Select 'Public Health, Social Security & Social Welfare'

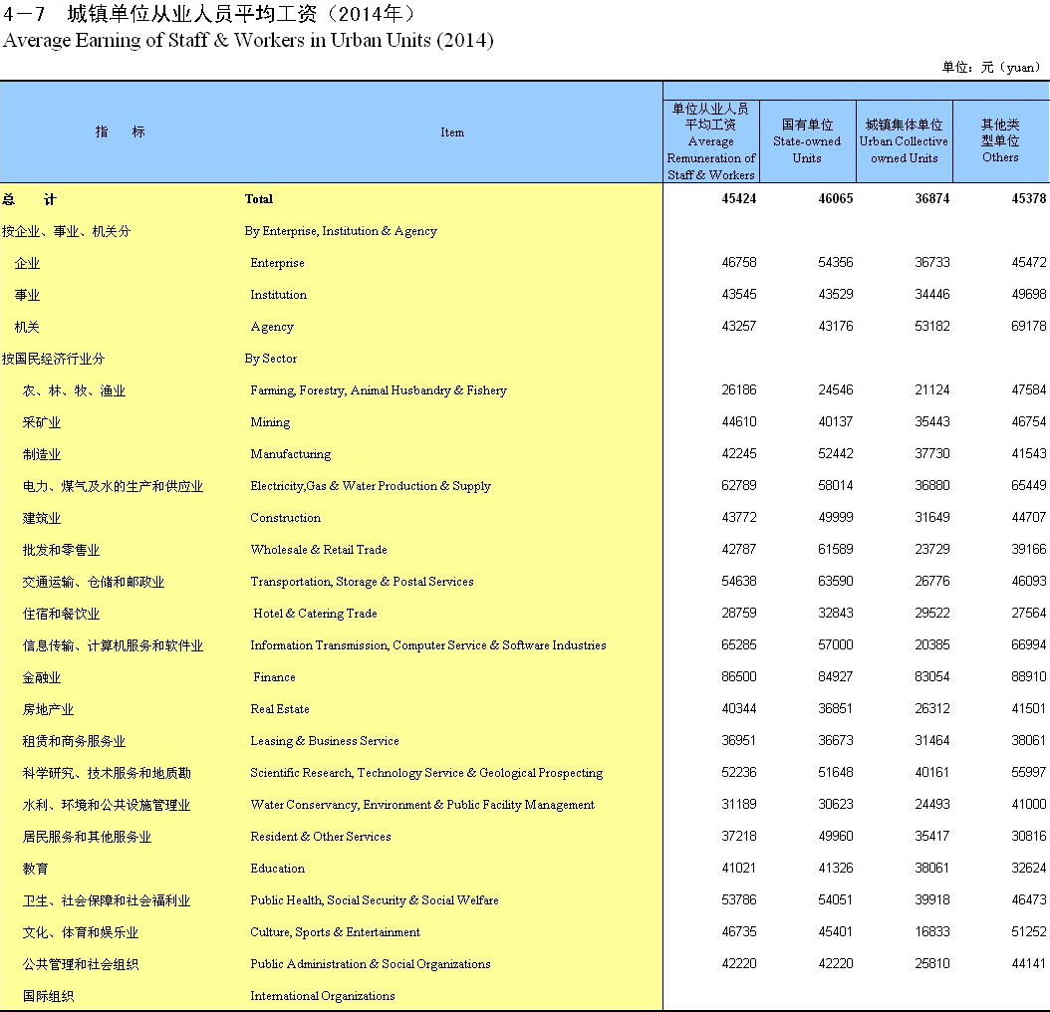pos(375,900)
